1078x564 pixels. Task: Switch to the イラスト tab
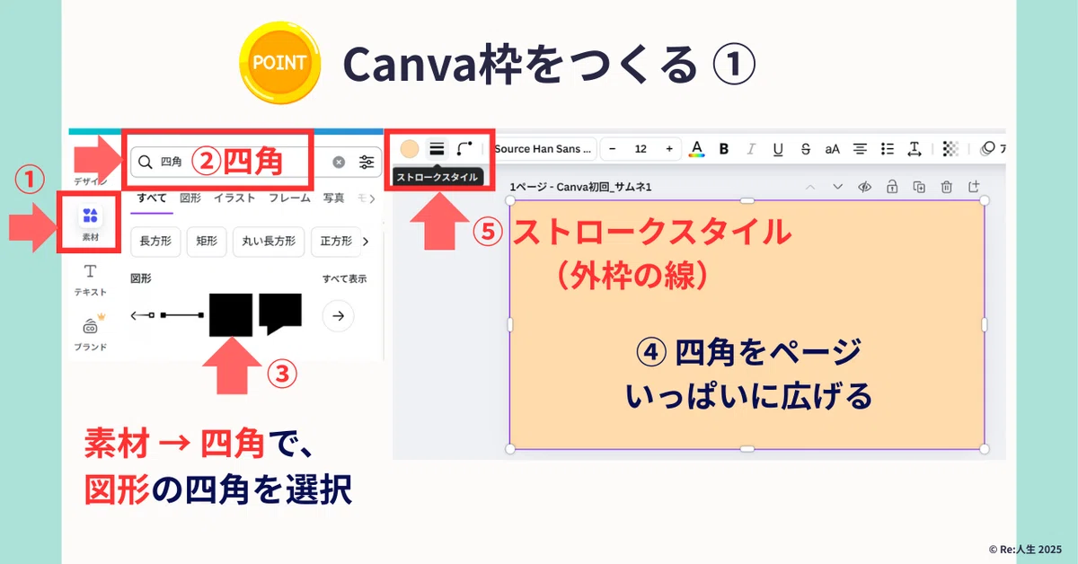pos(234,198)
